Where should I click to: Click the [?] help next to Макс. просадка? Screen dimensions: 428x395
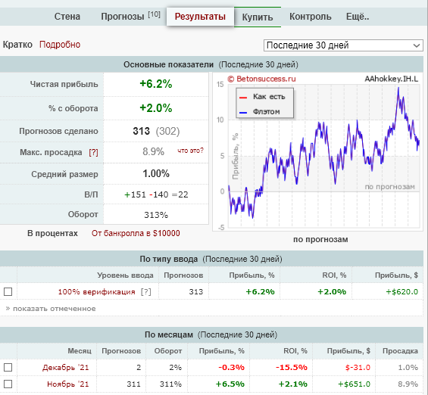click(93, 152)
